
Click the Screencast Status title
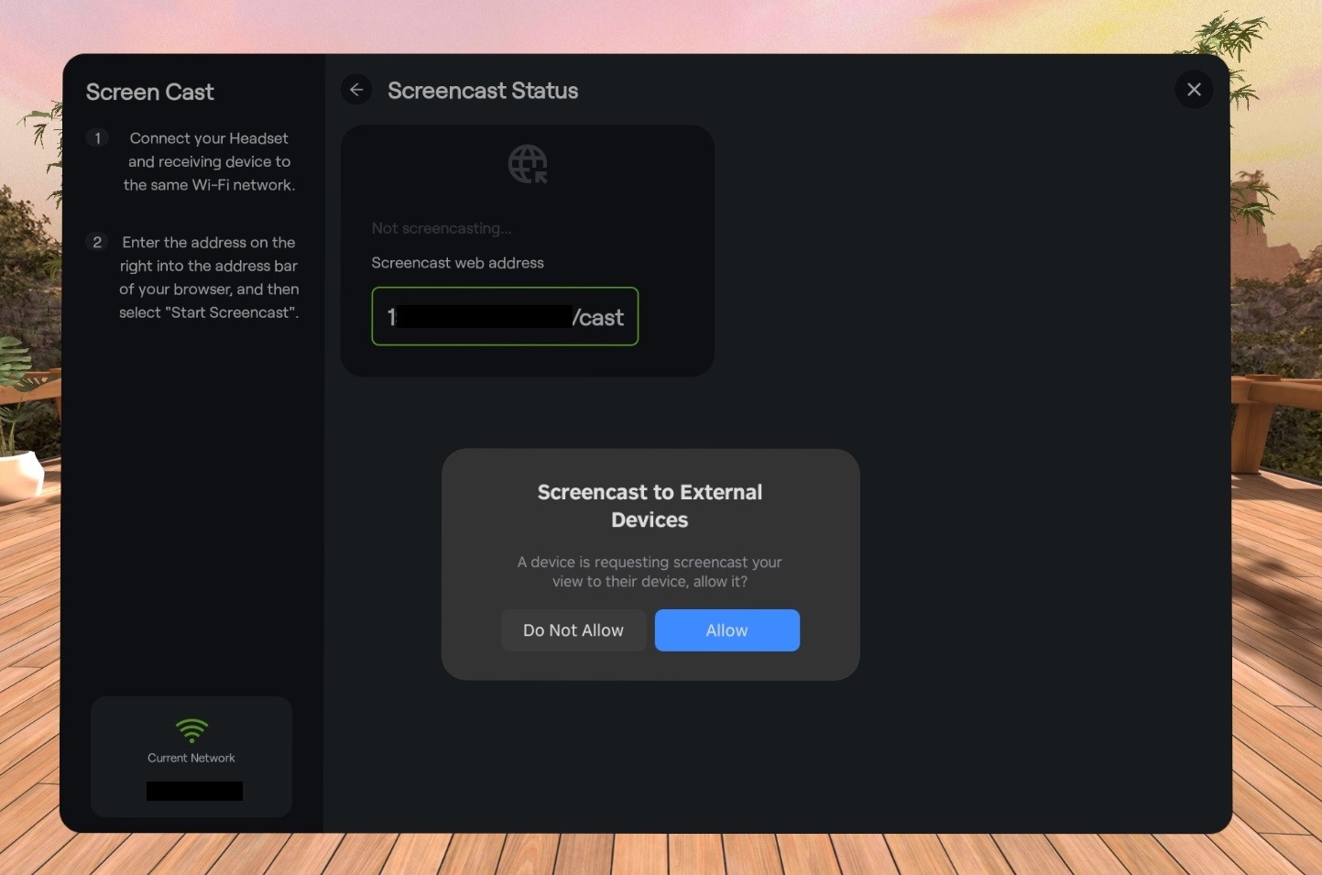point(483,90)
